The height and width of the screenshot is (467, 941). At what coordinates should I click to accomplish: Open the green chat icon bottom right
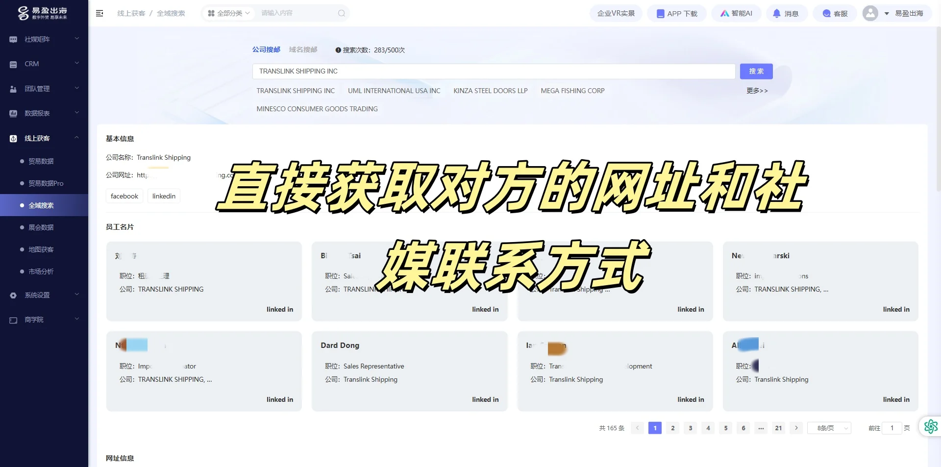pos(930,427)
